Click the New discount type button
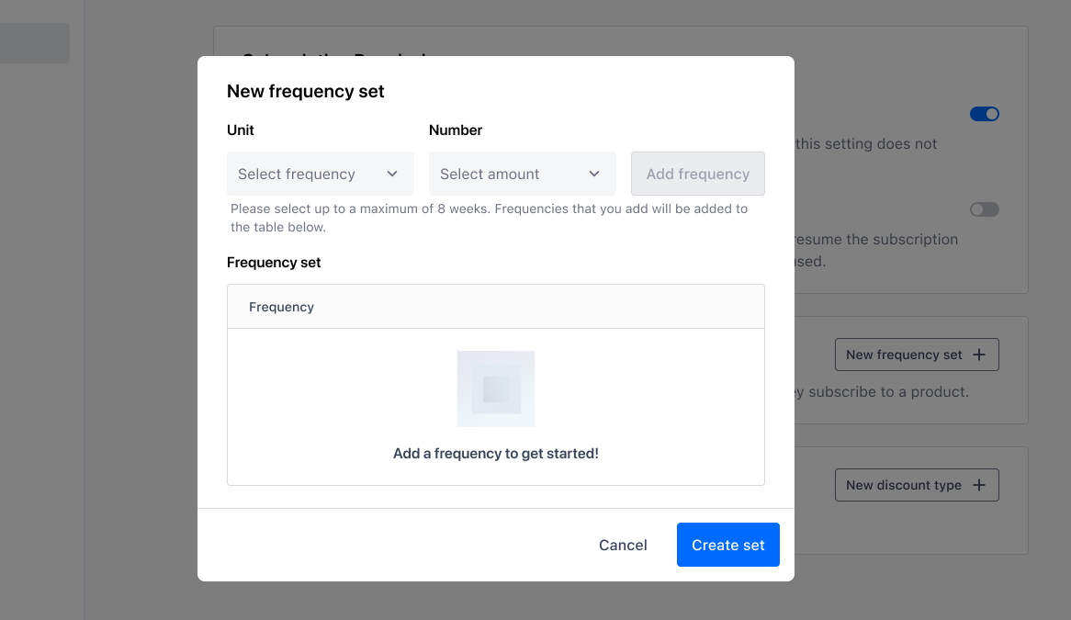Image resolution: width=1071 pixels, height=620 pixels. 917,485
